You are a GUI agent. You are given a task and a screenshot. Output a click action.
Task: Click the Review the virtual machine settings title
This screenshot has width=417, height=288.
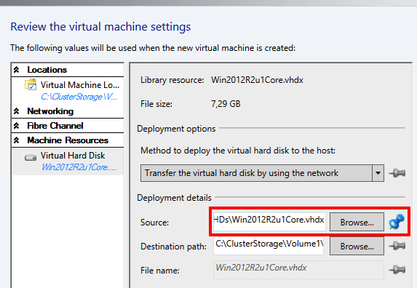click(100, 27)
